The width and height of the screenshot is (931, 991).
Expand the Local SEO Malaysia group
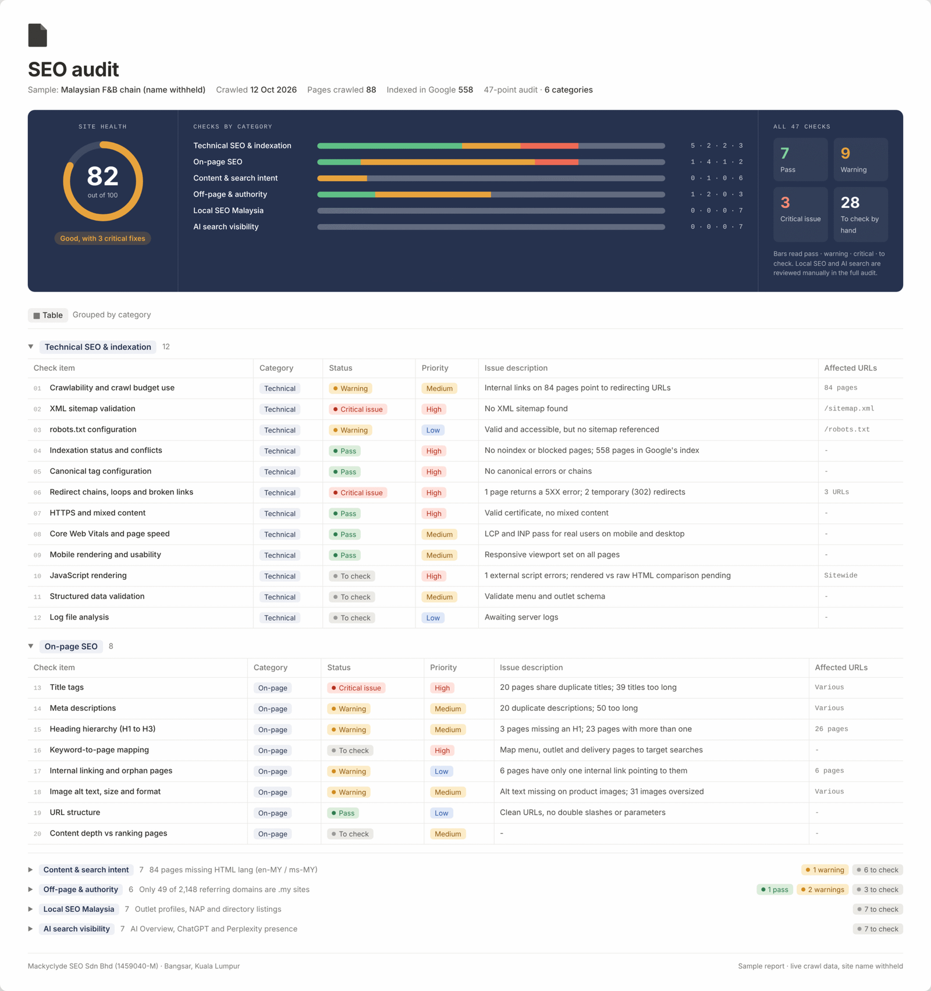(x=31, y=909)
